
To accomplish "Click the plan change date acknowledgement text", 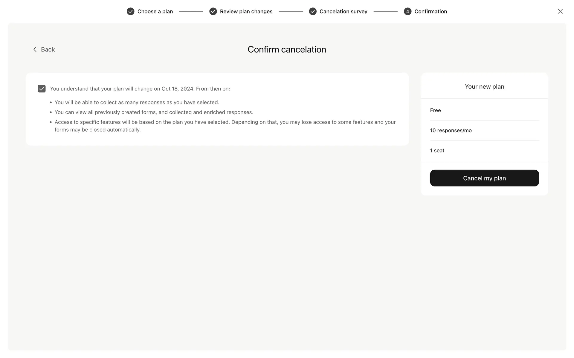I will (140, 89).
